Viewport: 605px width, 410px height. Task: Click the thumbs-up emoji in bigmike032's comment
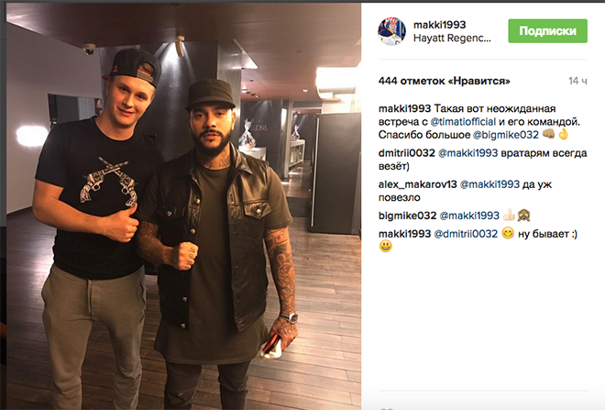[x=509, y=215]
